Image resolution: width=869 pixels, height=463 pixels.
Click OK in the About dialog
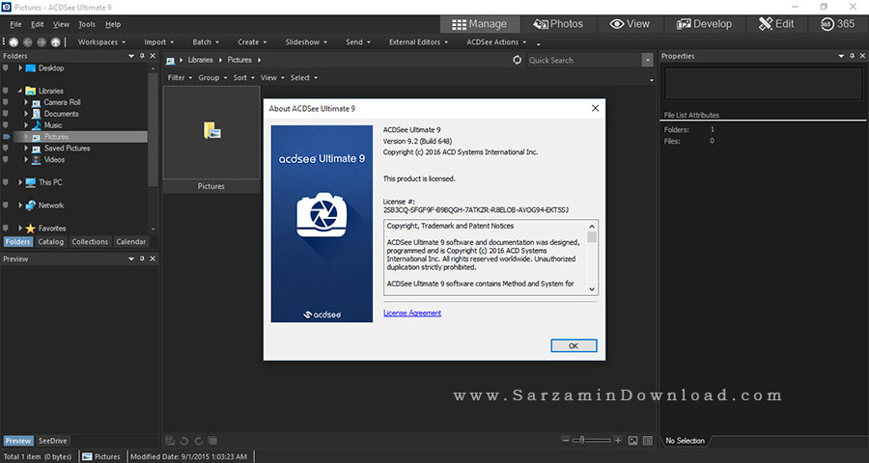[574, 345]
